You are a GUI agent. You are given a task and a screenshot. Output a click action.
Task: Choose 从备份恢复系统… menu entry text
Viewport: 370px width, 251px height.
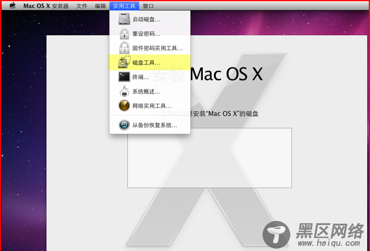point(155,125)
